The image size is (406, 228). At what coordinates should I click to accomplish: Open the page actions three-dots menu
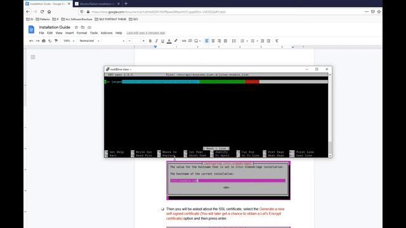tap(367, 11)
